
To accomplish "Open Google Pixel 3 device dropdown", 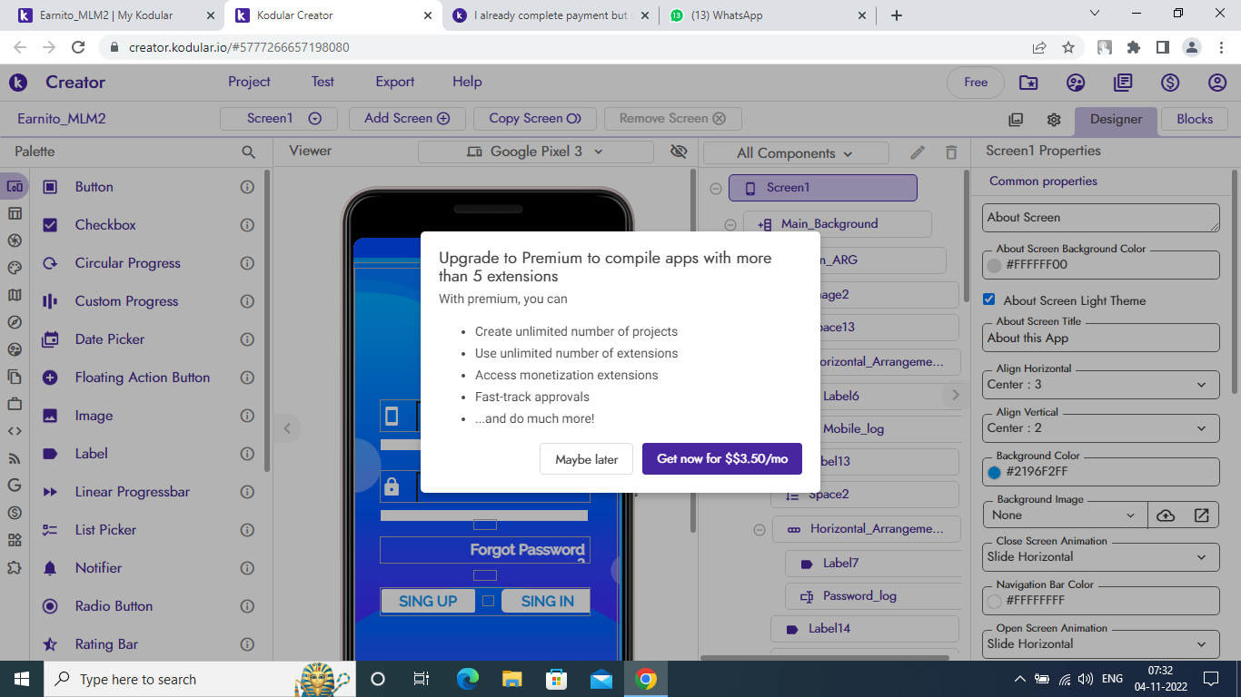I will tap(536, 152).
